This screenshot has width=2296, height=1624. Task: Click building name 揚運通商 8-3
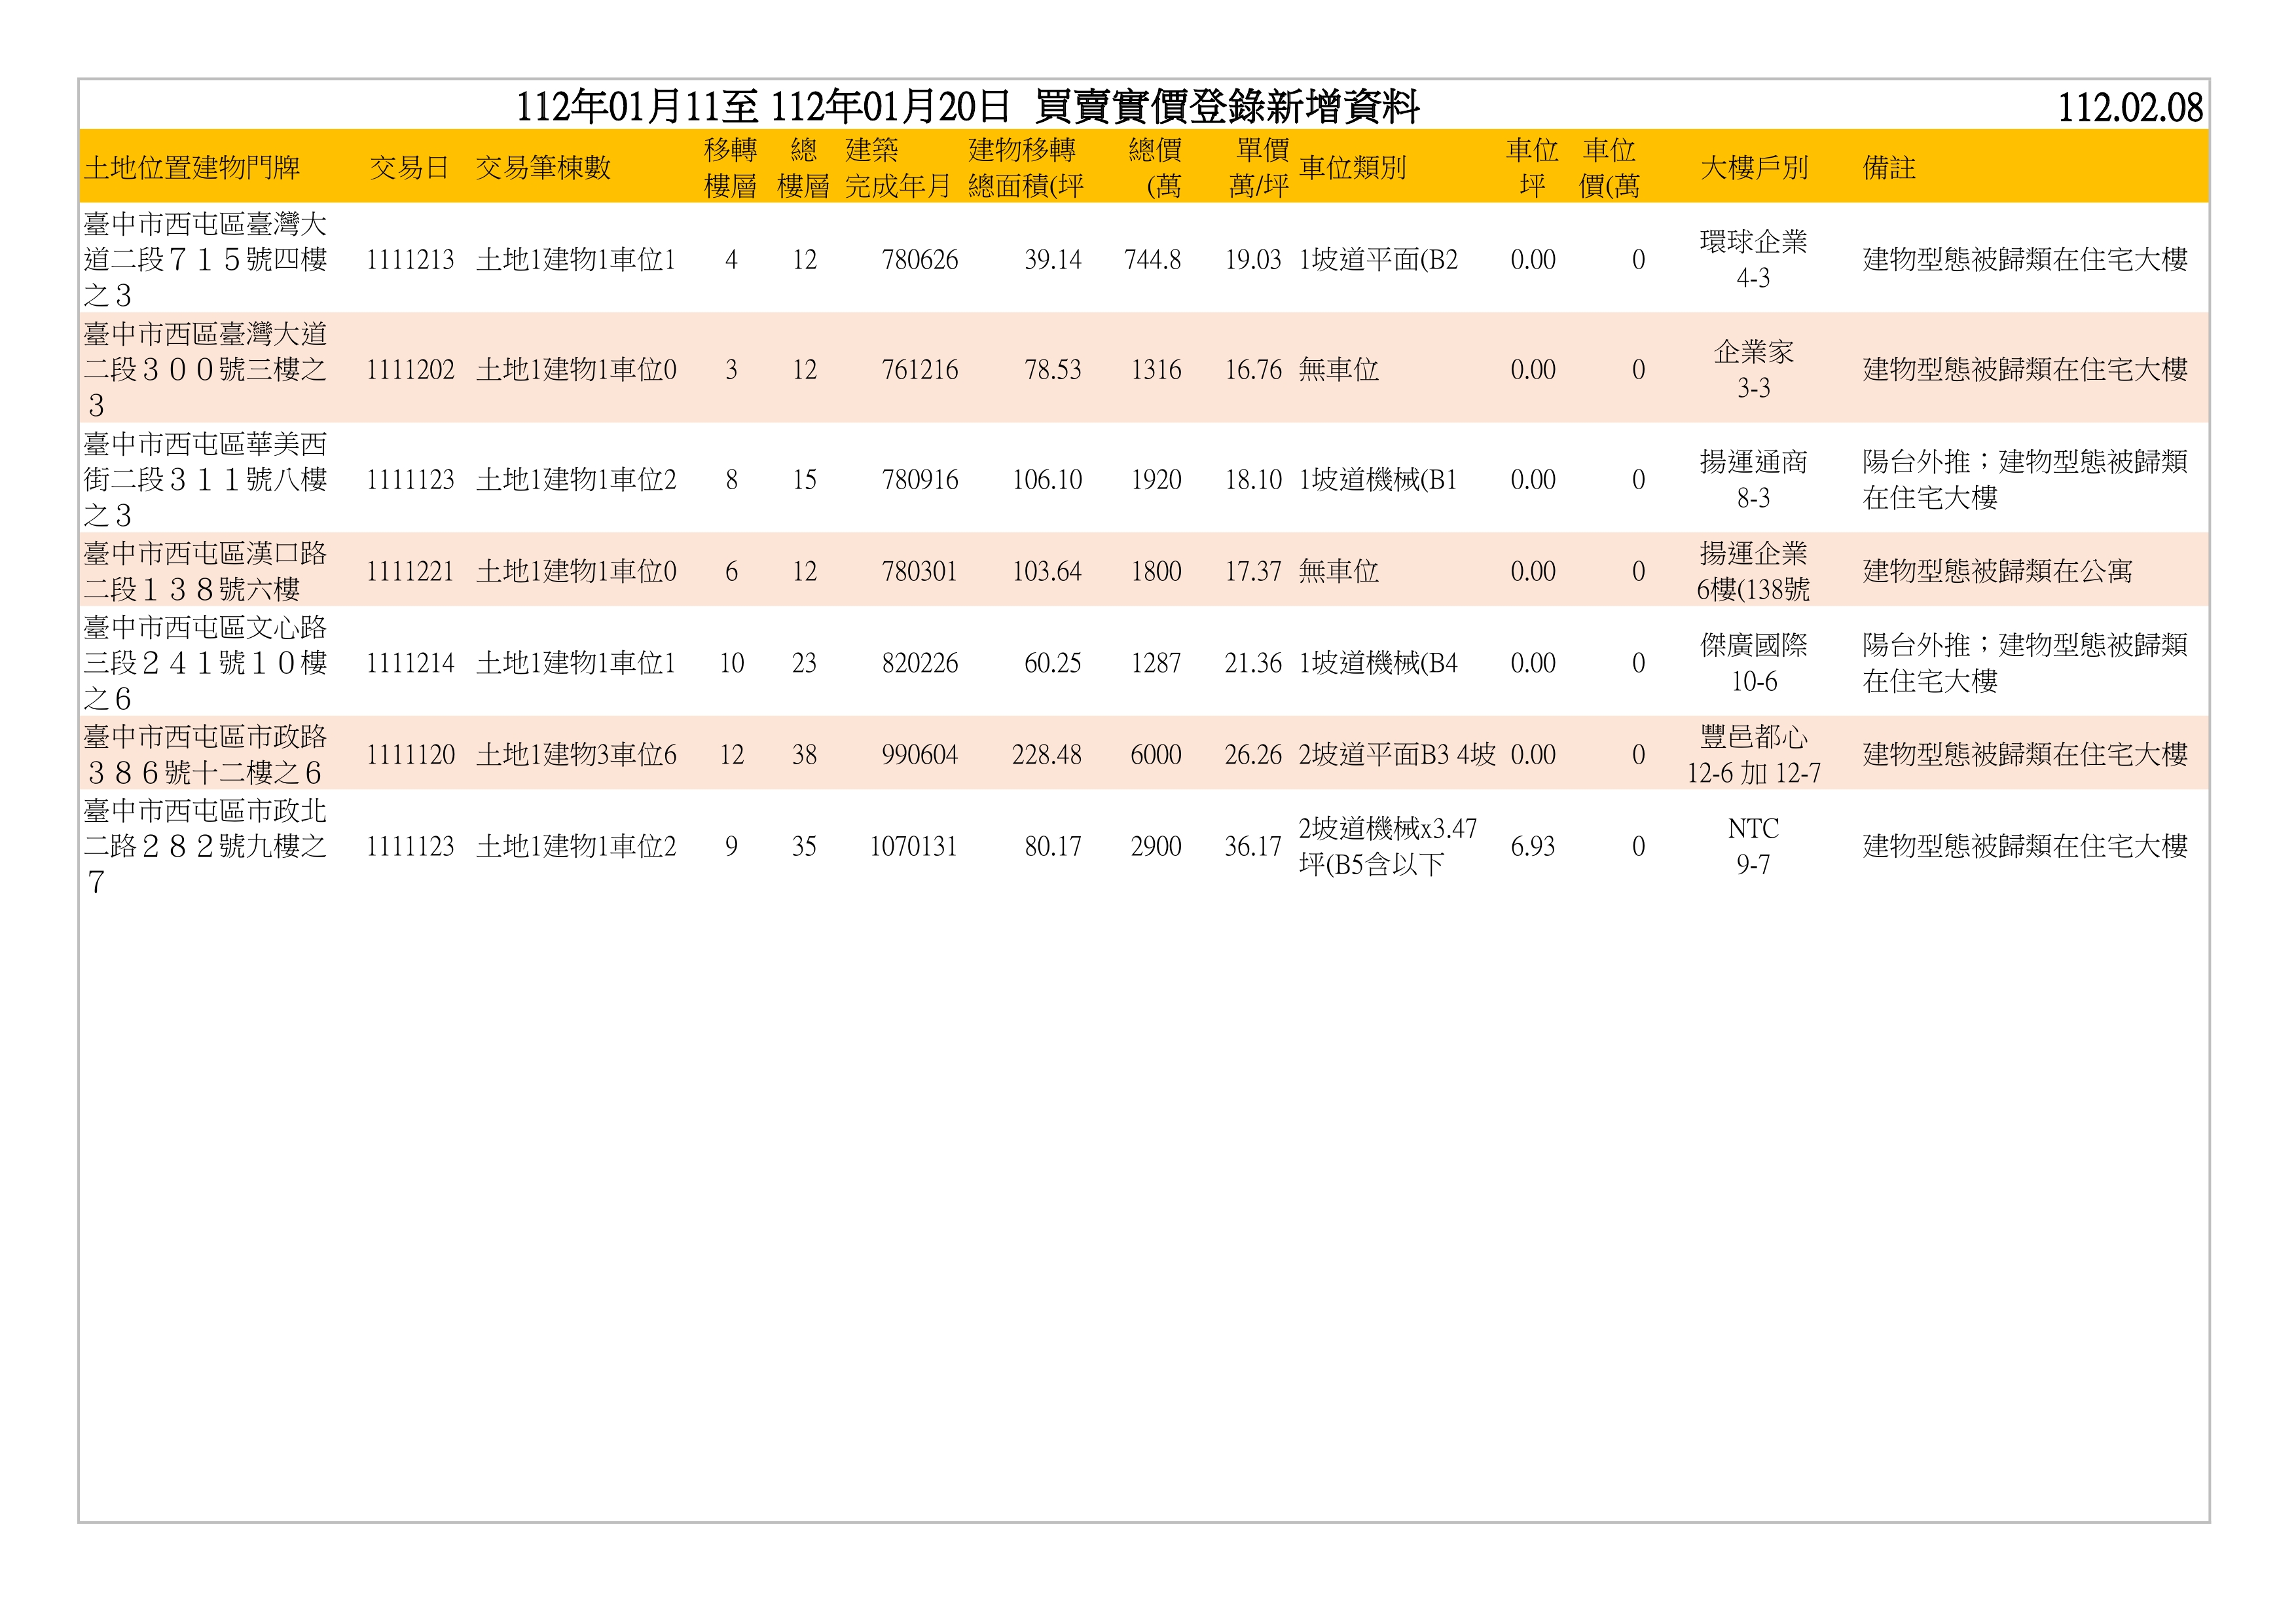pyautogui.click(x=1754, y=479)
